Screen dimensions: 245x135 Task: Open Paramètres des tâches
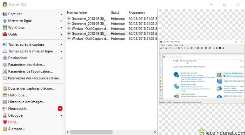[x=32, y=65]
